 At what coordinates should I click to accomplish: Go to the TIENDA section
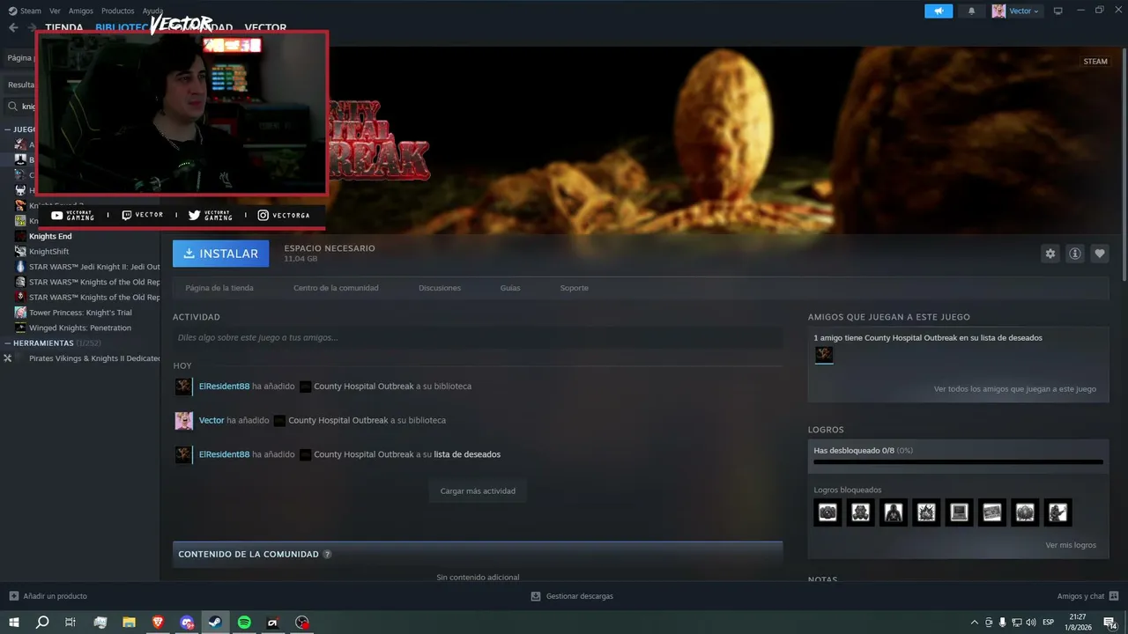click(x=64, y=27)
